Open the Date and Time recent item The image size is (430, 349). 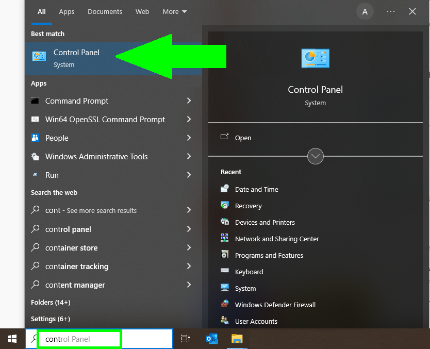click(x=256, y=189)
